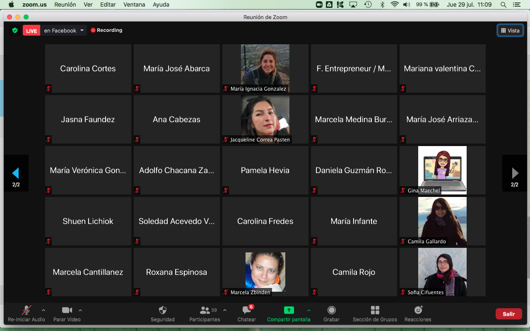This screenshot has height=331, width=530.
Task: Open the Participantes panel
Action: [205, 310]
